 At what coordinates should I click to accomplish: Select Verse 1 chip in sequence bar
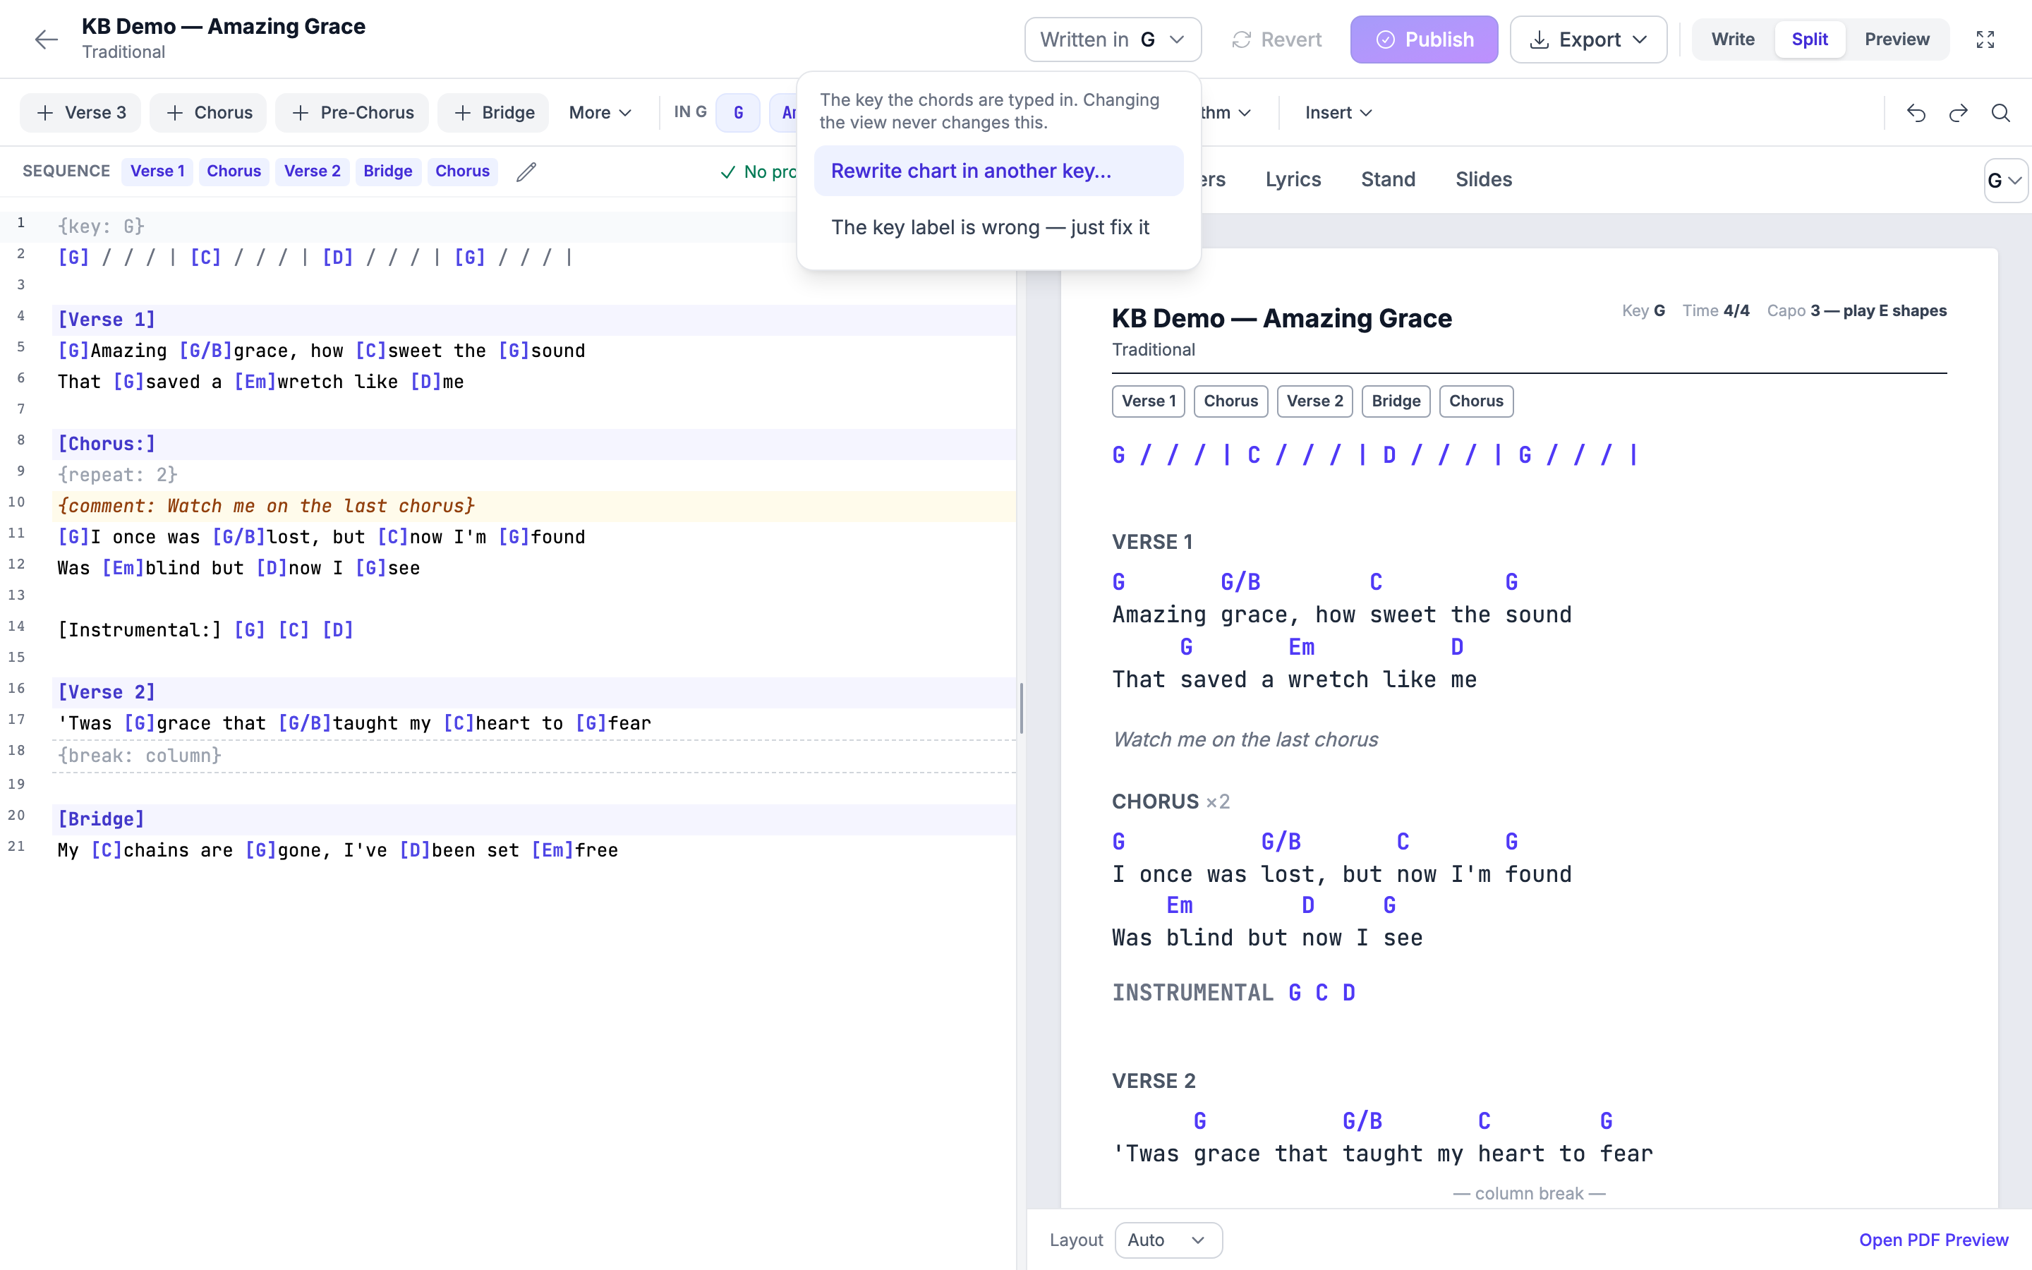point(157,171)
